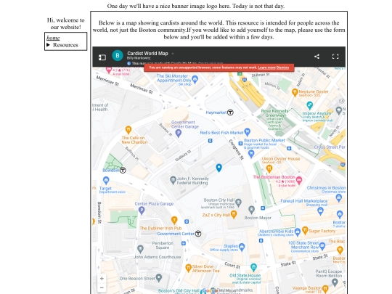The height and width of the screenshot is (294, 392).
Task: Click the Rose Kennedy Greenway label
Action: (x=274, y=113)
